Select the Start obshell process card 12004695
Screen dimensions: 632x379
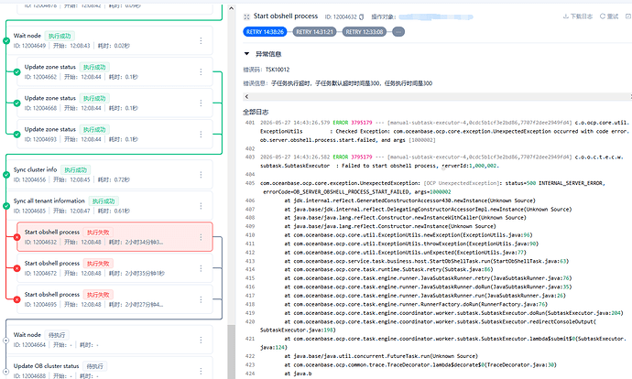tap(114, 299)
